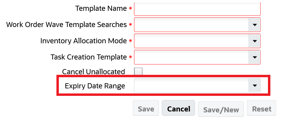Expand the Inventory Allocation Mode dropdown arrow
The height and width of the screenshot is (122, 293).
point(254,41)
